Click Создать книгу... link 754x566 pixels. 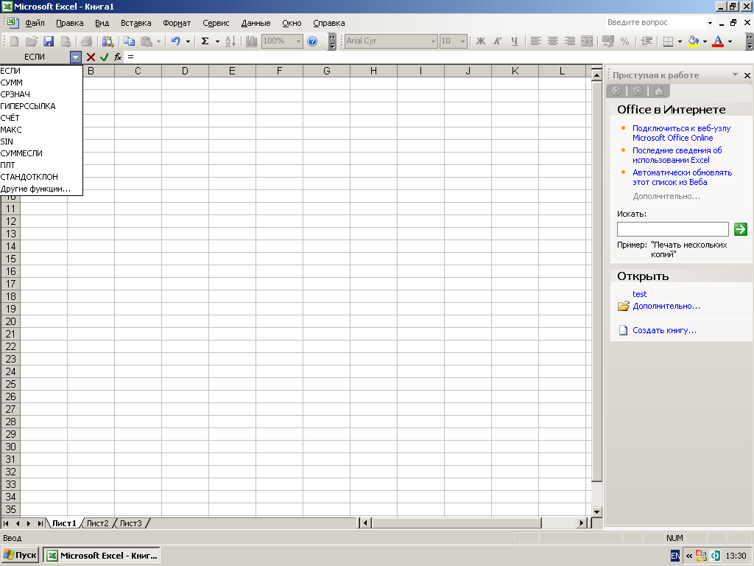point(664,330)
